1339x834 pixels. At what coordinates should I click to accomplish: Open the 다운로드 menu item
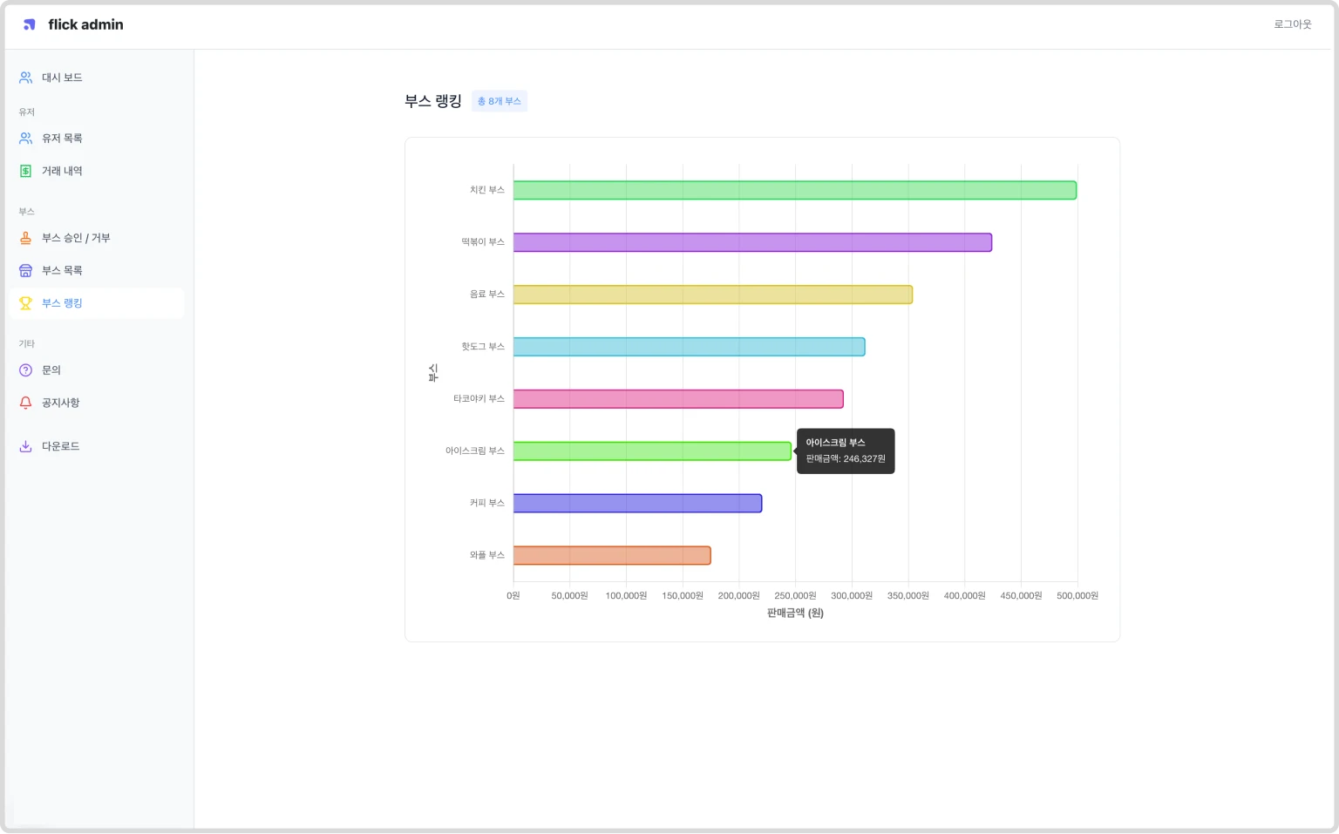(x=97, y=446)
